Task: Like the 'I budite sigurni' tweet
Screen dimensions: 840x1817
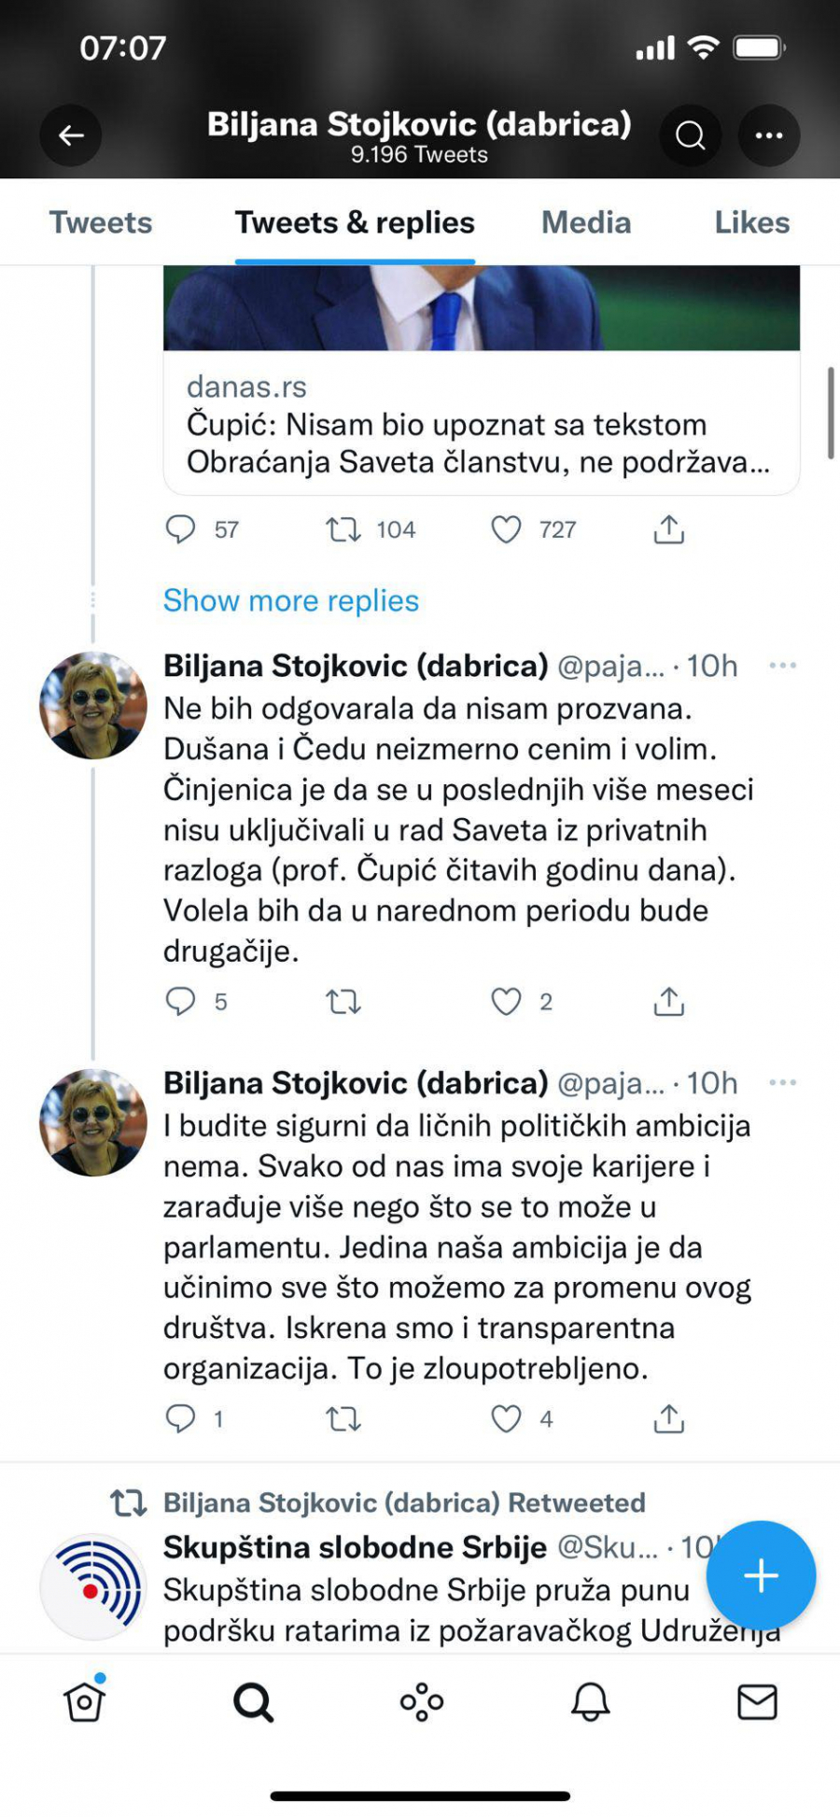Action: (x=507, y=1418)
